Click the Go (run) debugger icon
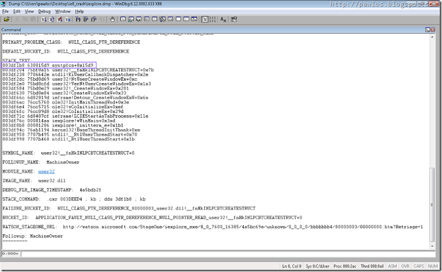The height and width of the screenshot is (272, 442). [x=44, y=19]
